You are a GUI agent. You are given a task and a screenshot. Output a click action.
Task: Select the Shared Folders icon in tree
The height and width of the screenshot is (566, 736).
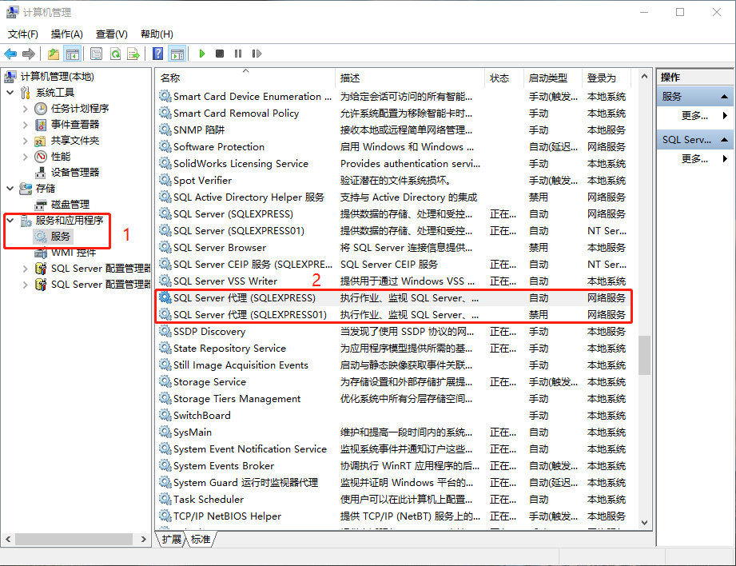[41, 141]
